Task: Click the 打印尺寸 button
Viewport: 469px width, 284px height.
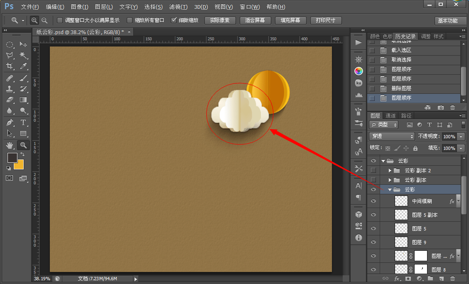Action: (x=326, y=20)
